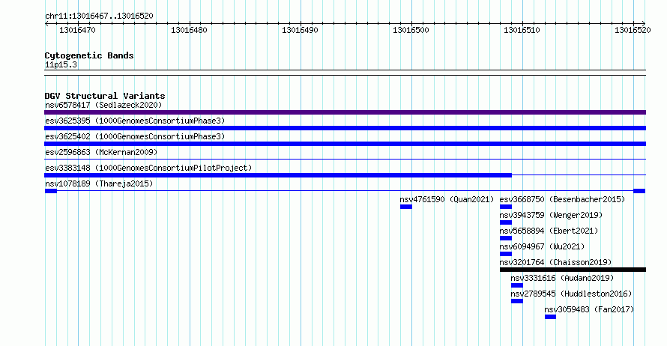Click the blue esv3625402 variant bar

pyautogui.click(x=345, y=144)
